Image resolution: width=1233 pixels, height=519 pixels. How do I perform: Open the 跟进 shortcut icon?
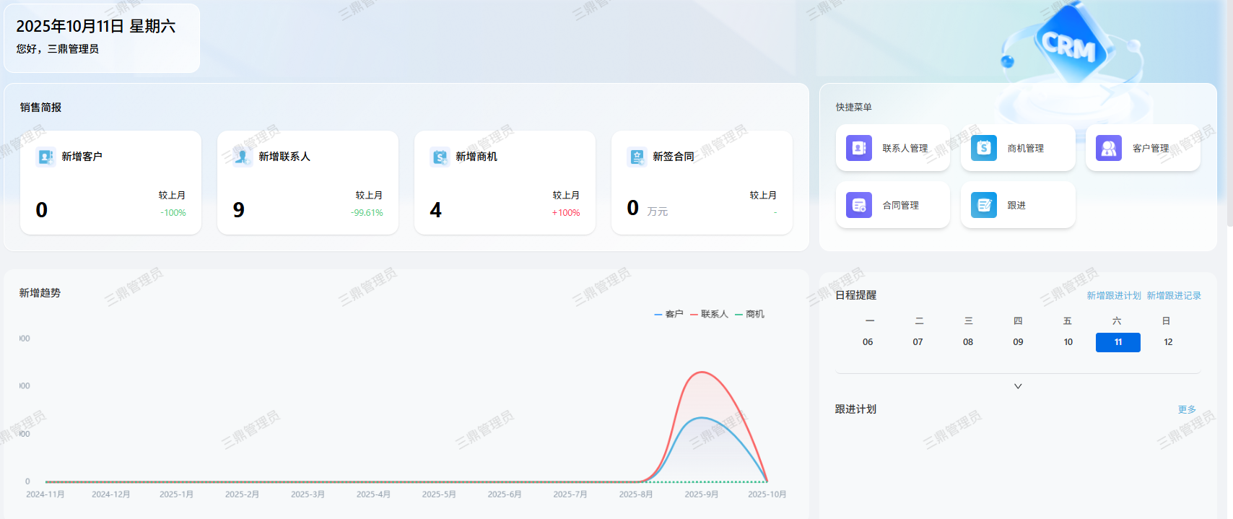[984, 205]
